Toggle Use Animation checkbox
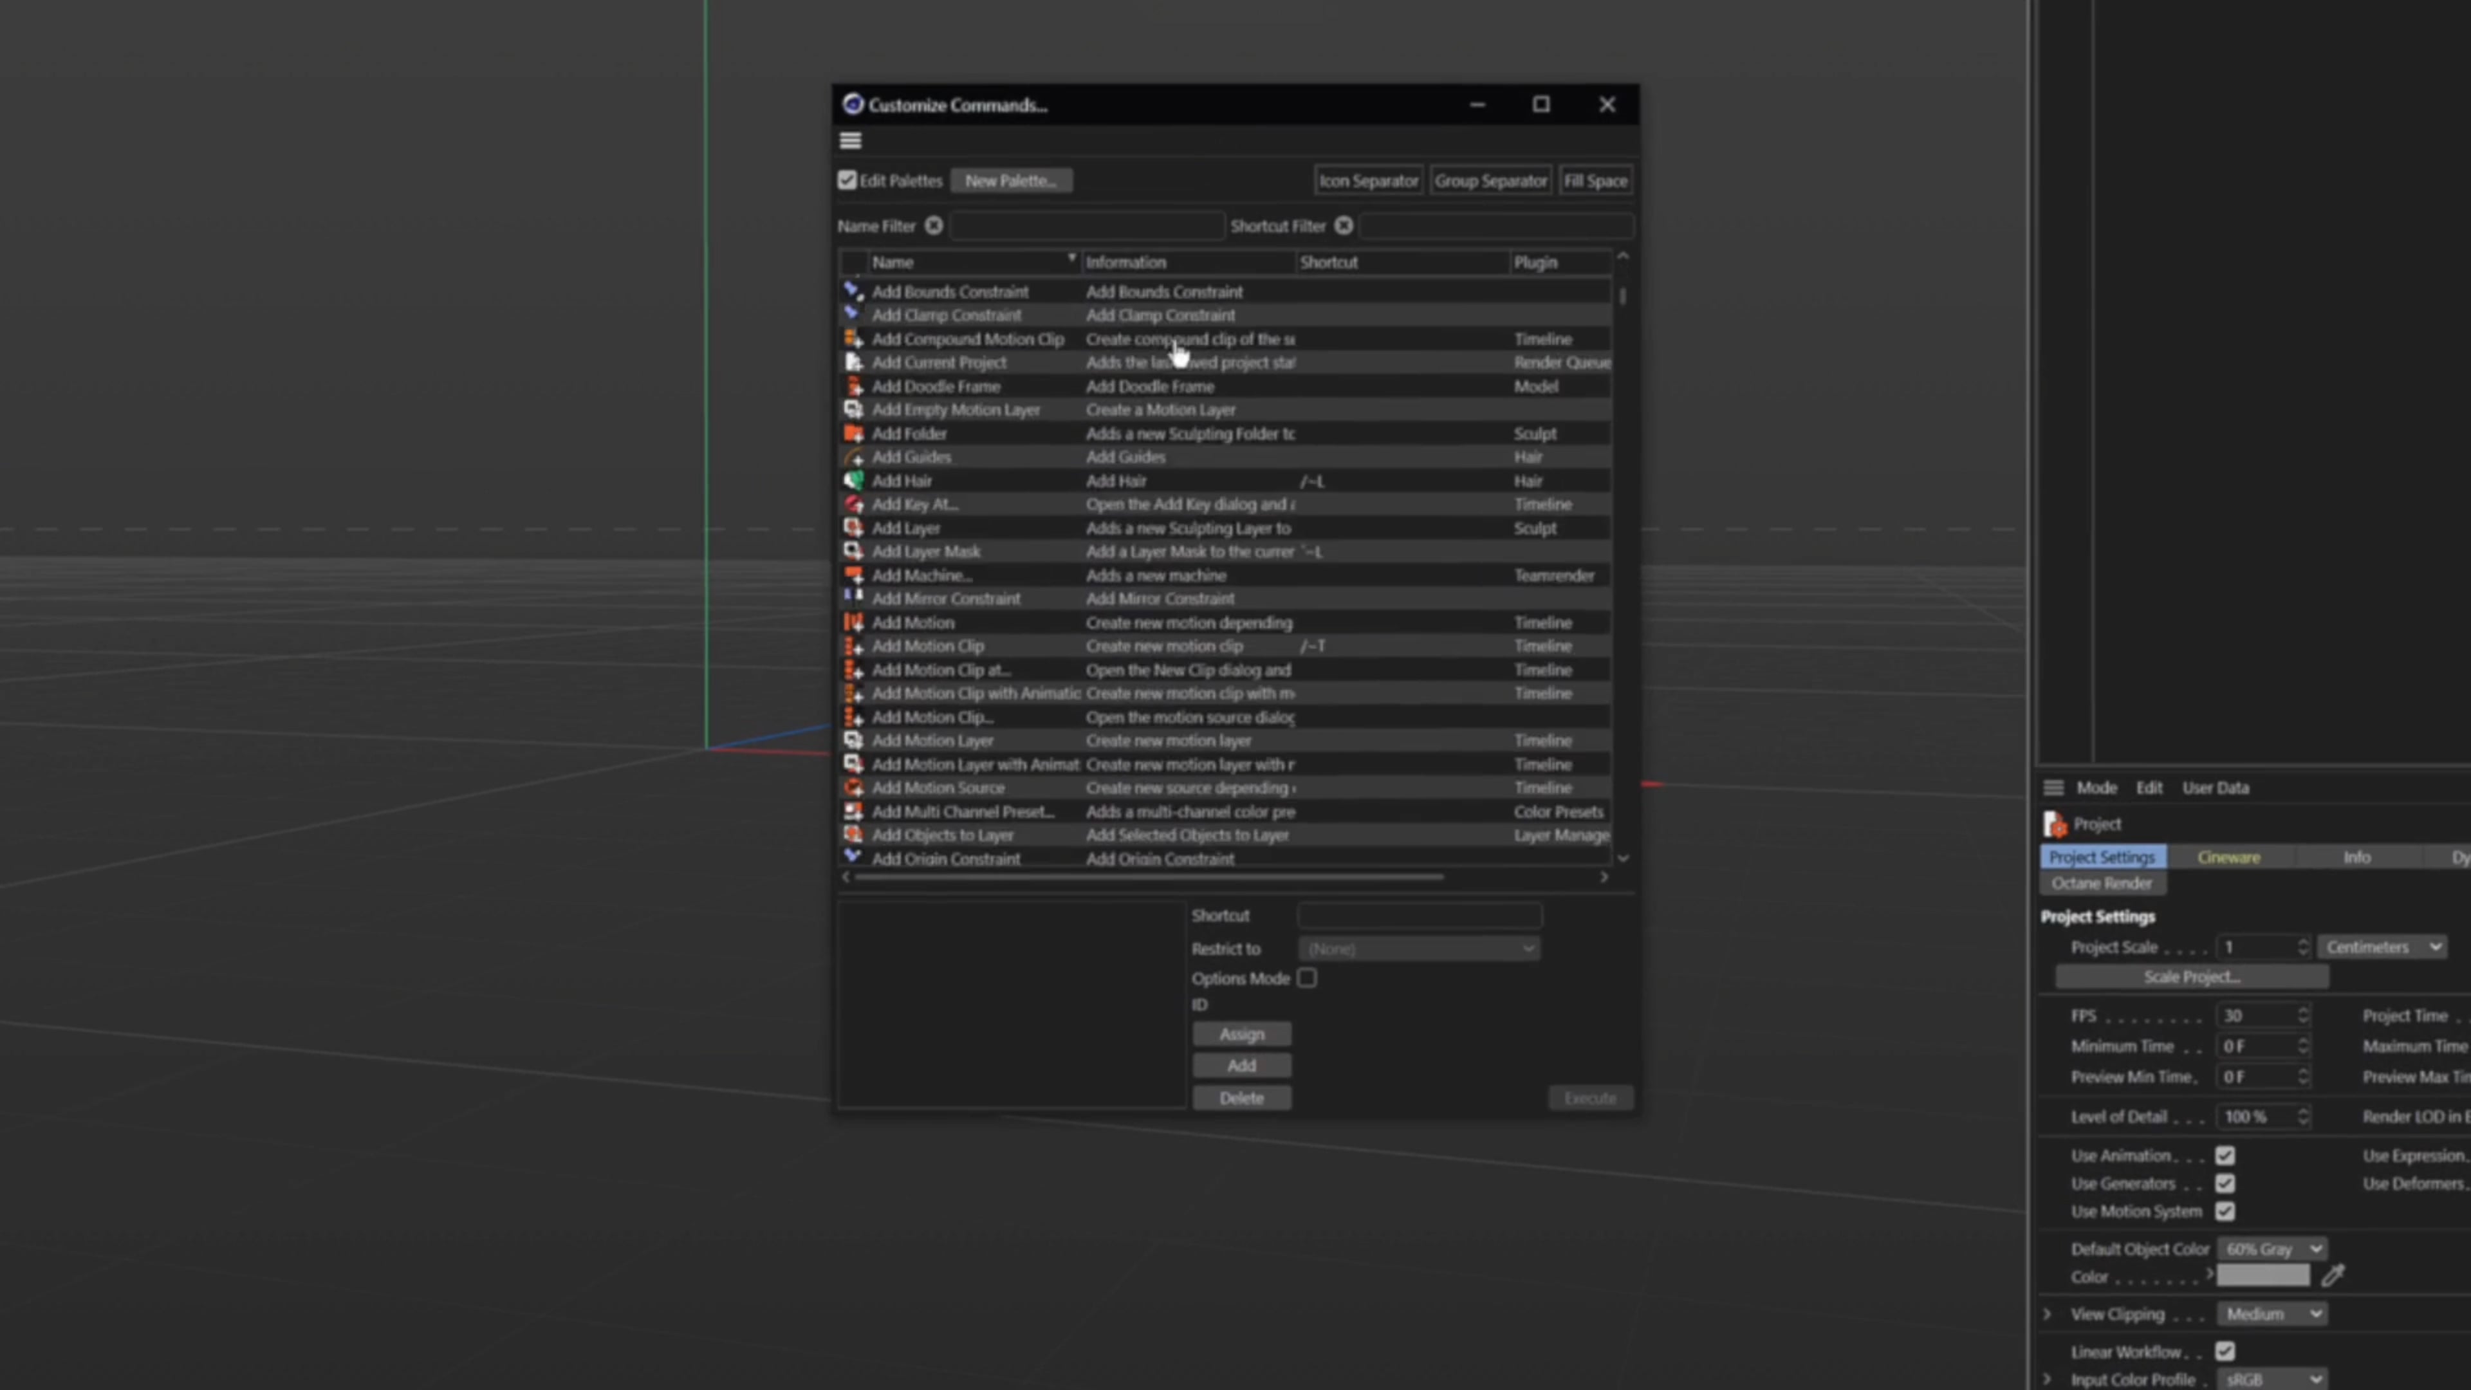The image size is (2471, 1390). pos(2225,1155)
